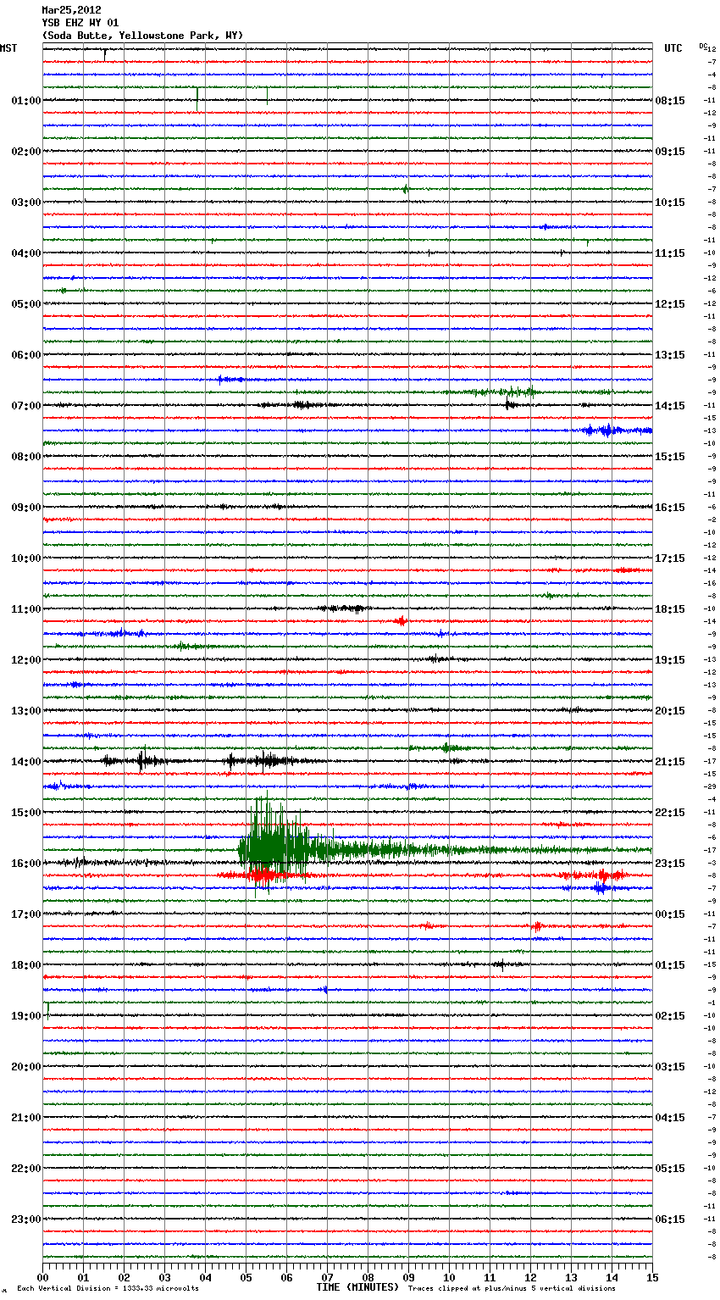This screenshot has width=720, height=1300.
Task: Select the 01:00 MST row label
Action: [26, 101]
